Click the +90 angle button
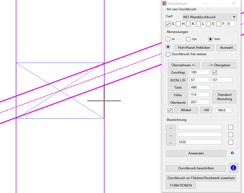 pyautogui.click(x=206, y=110)
